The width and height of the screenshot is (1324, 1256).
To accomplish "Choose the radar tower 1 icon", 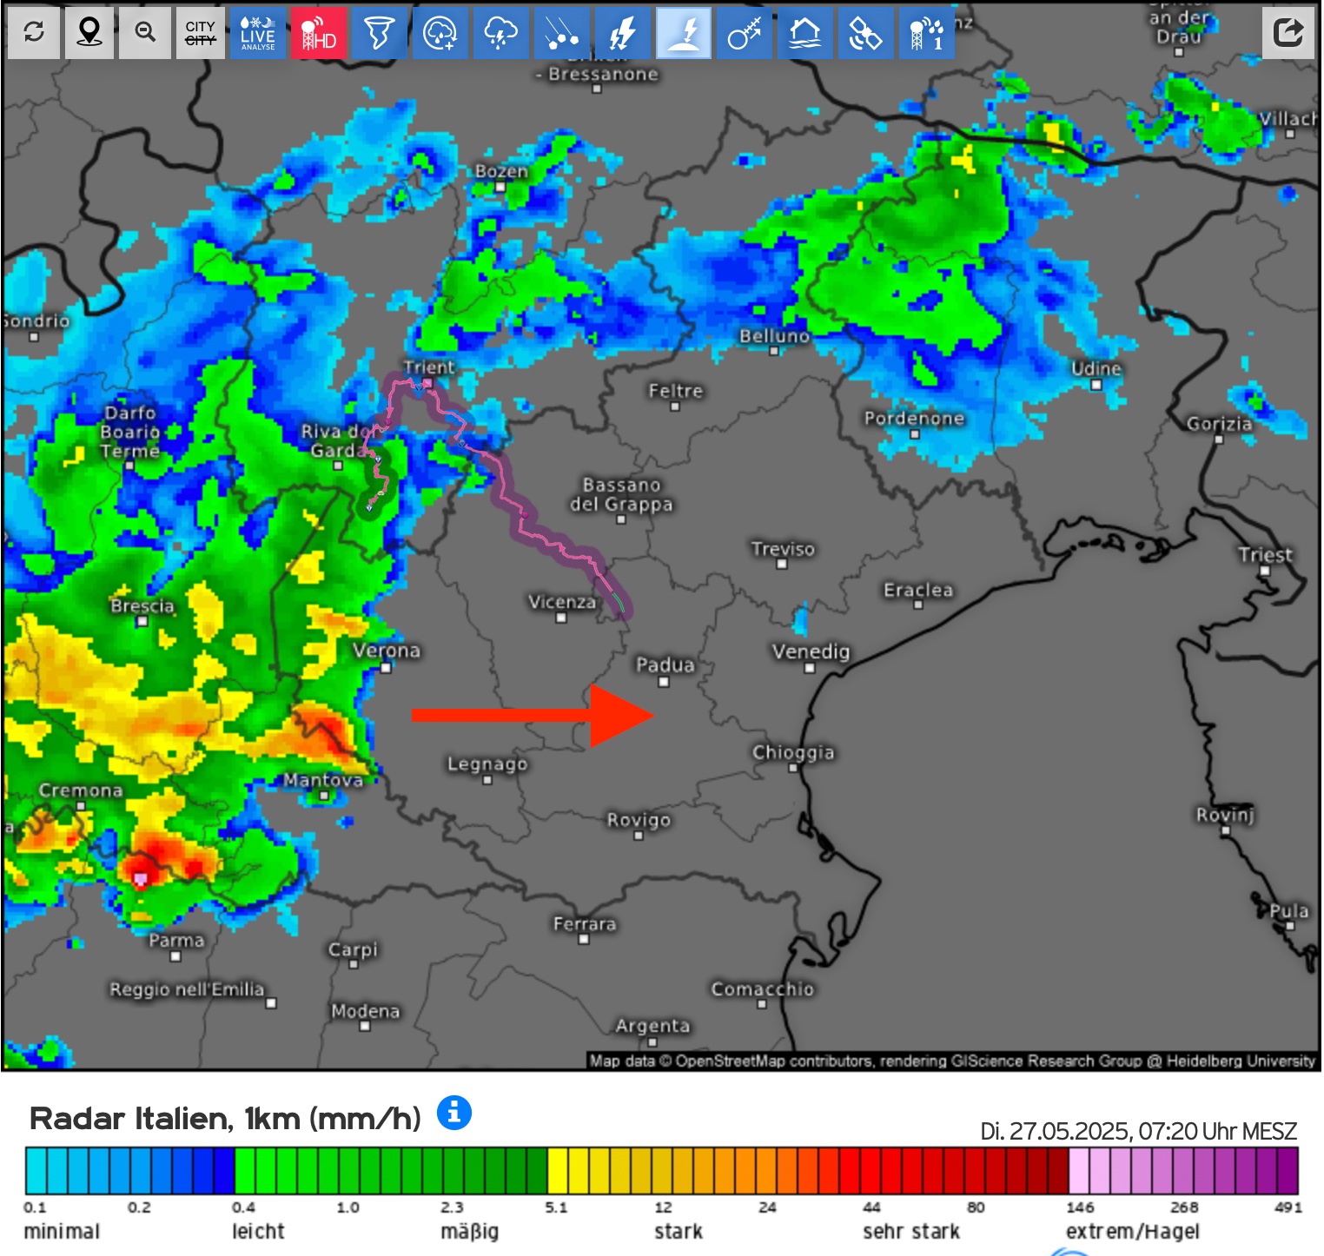I will tap(927, 33).
